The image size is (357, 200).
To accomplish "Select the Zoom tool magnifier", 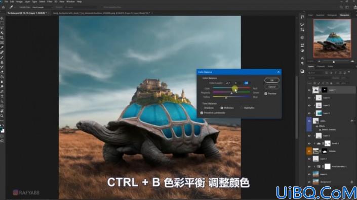I will pyautogui.click(x=2, y=116).
